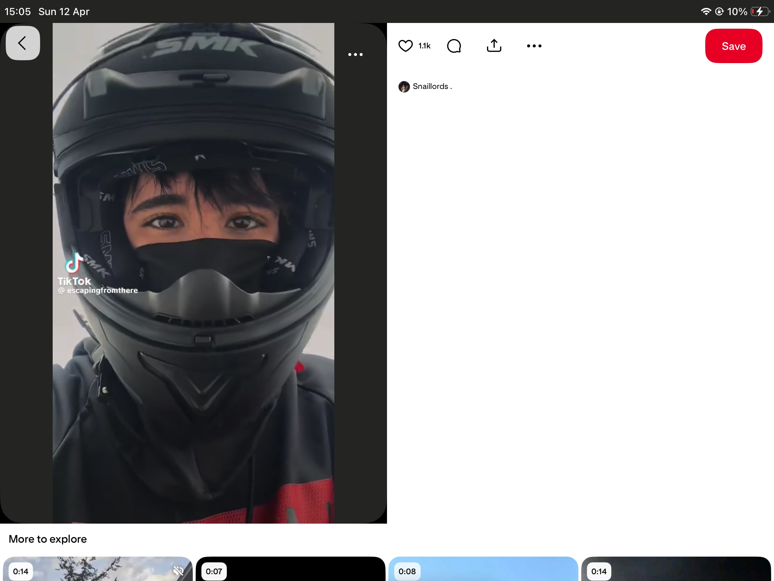Tap the 1.1k likes count
This screenshot has width=774, height=581.
pos(424,46)
